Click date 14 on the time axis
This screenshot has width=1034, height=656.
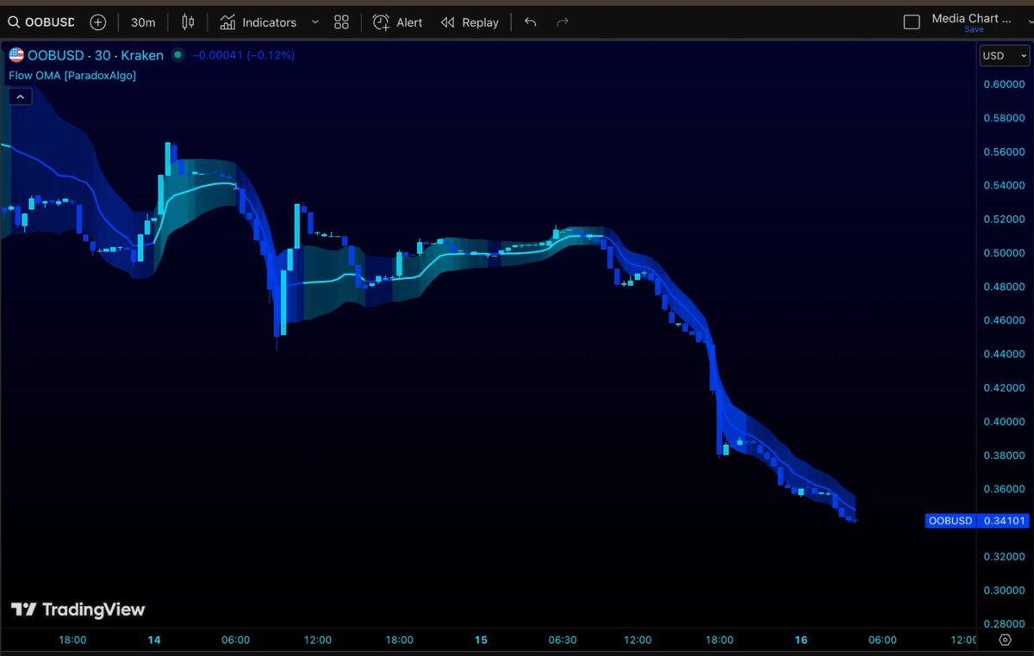(x=154, y=640)
